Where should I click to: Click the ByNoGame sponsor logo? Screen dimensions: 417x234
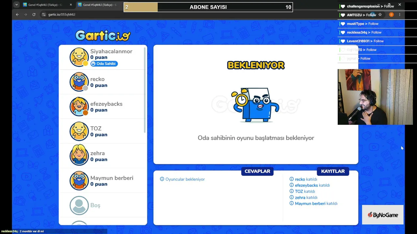click(x=383, y=215)
